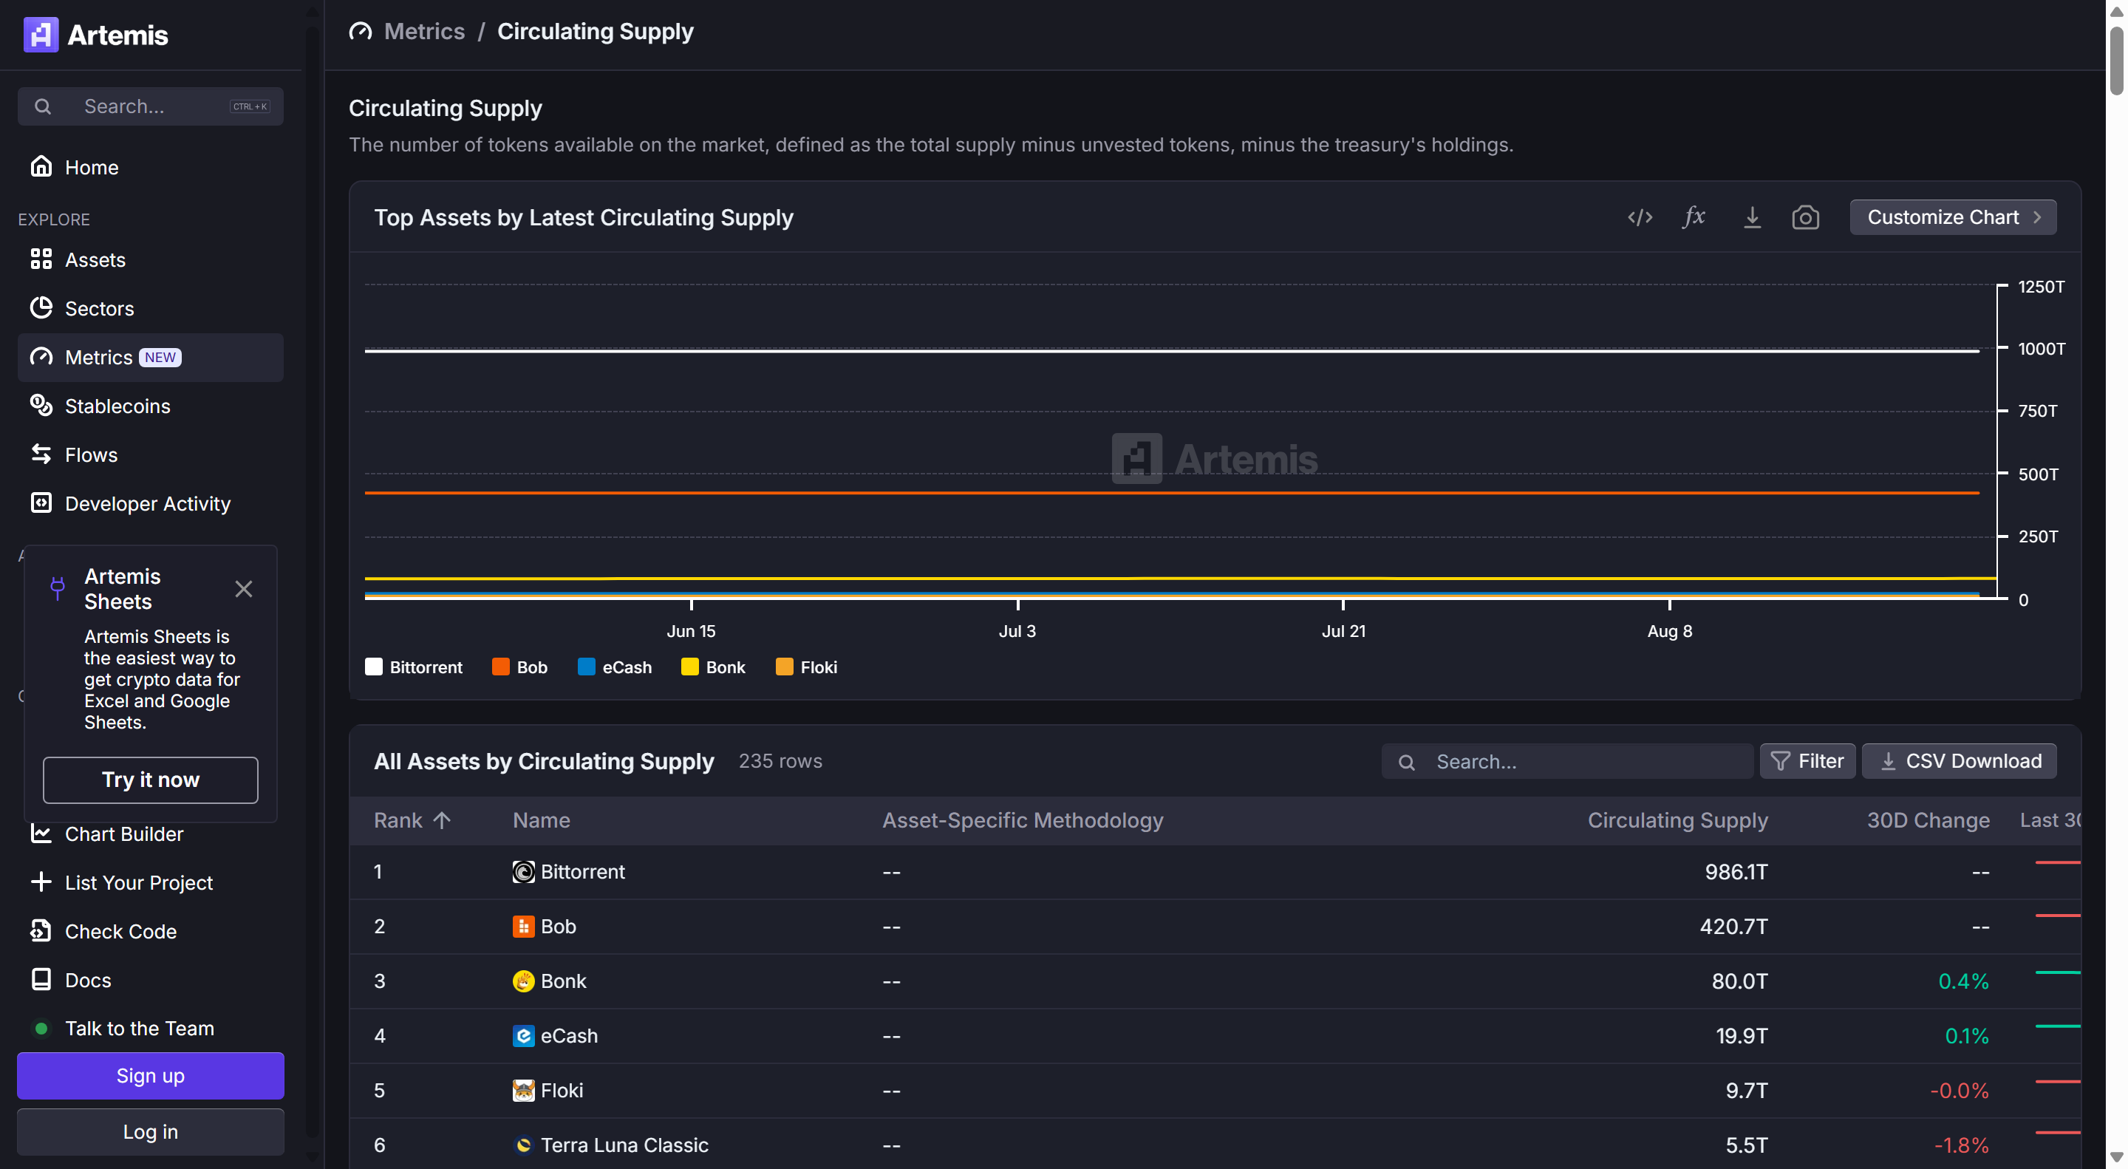
Task: Click the plus icon for List Your Project
Action: (x=41, y=882)
